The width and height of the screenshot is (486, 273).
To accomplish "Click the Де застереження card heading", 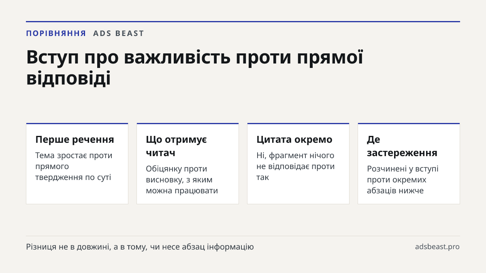I will 402,146.
